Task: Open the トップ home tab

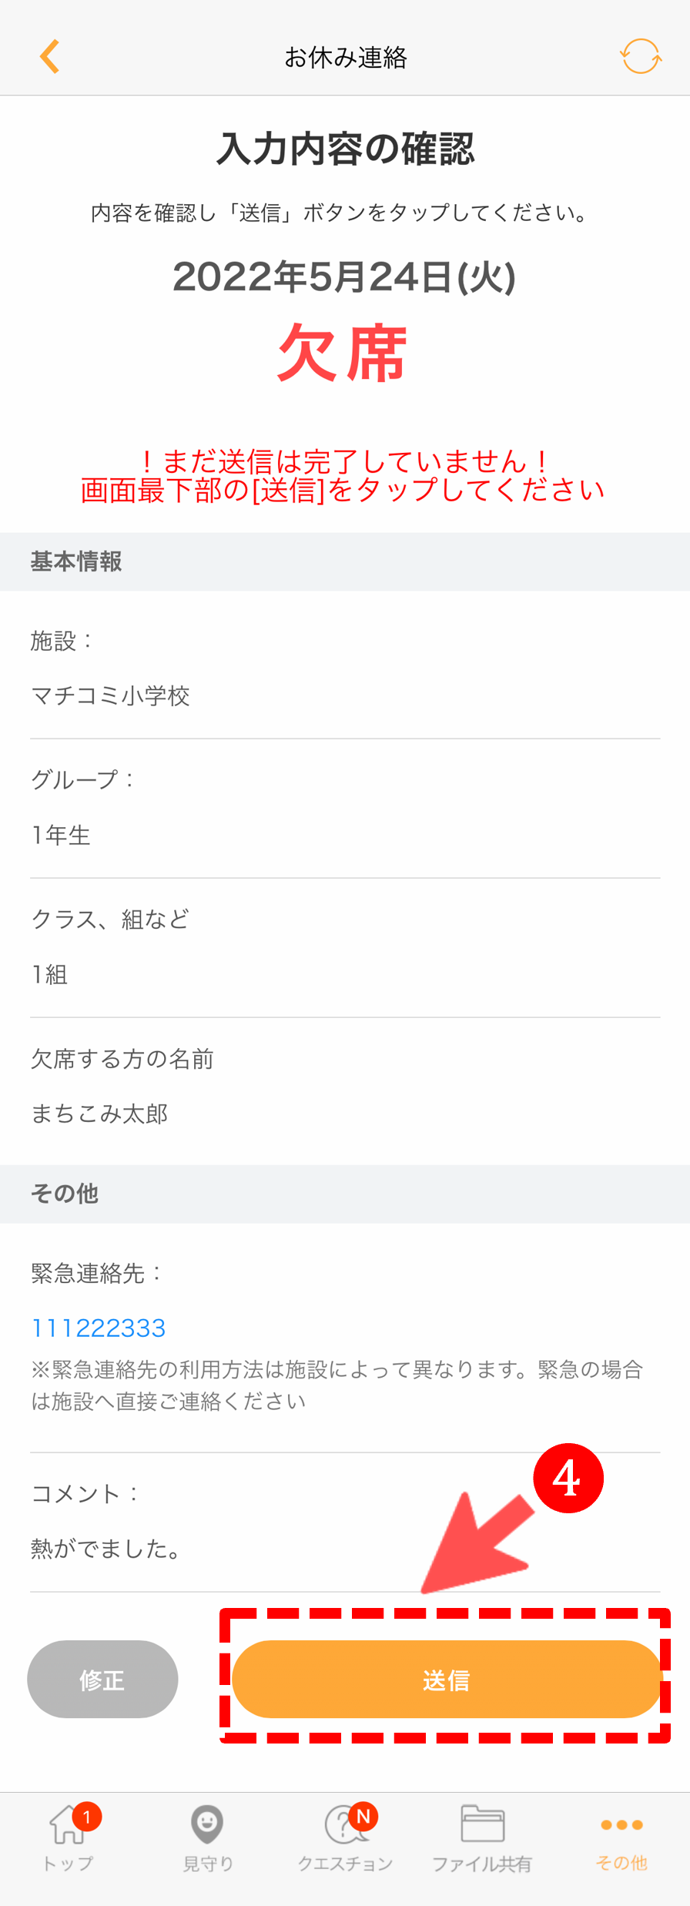Action: coord(68,1837)
